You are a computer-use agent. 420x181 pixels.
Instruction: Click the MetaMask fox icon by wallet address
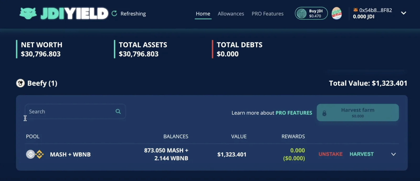(x=355, y=10)
